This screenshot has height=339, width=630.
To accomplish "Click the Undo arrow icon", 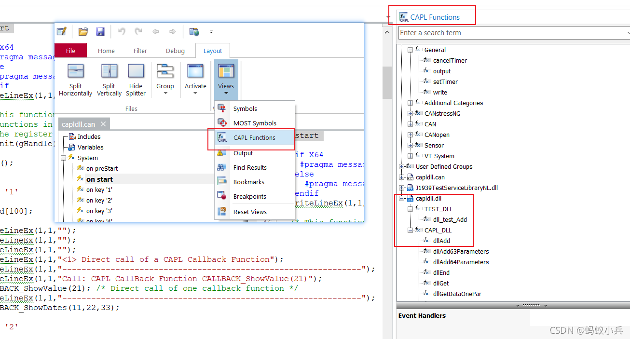I will (122, 32).
